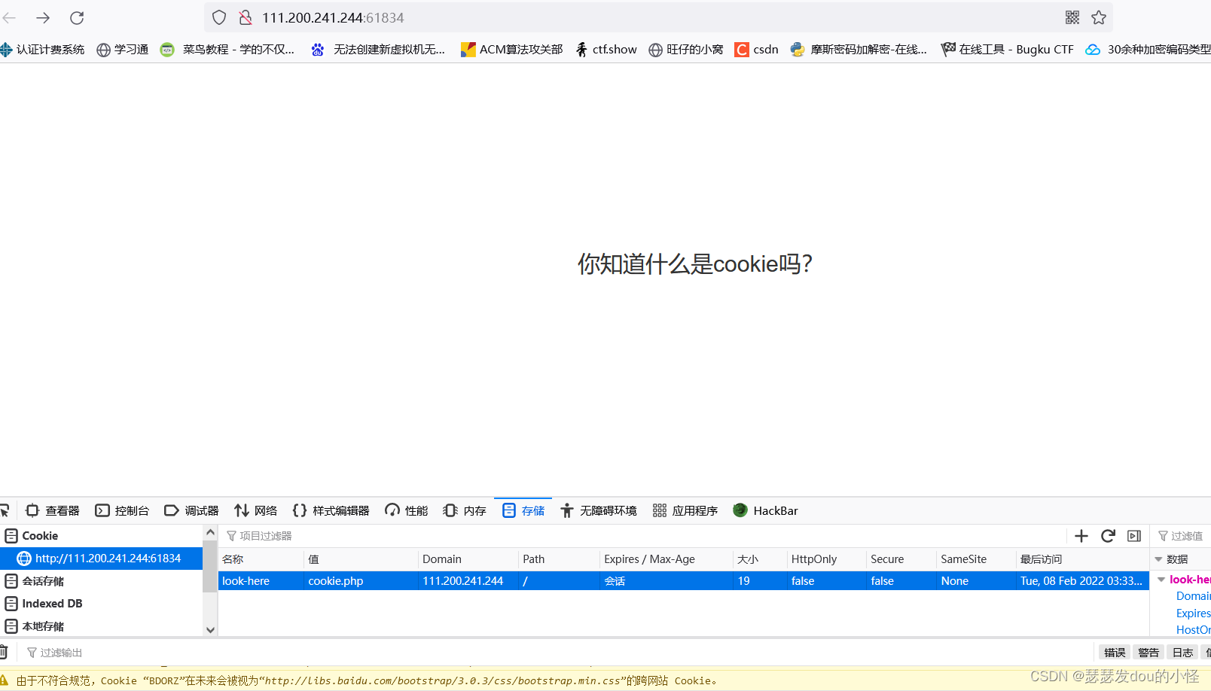Click the browser forward arrow

(43, 17)
